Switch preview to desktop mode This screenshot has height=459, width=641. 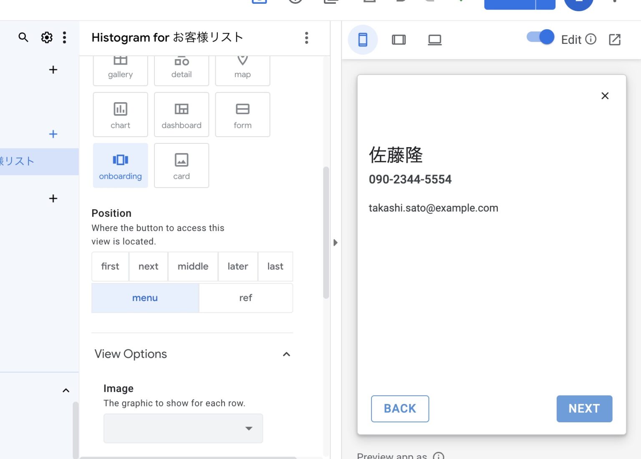point(434,40)
